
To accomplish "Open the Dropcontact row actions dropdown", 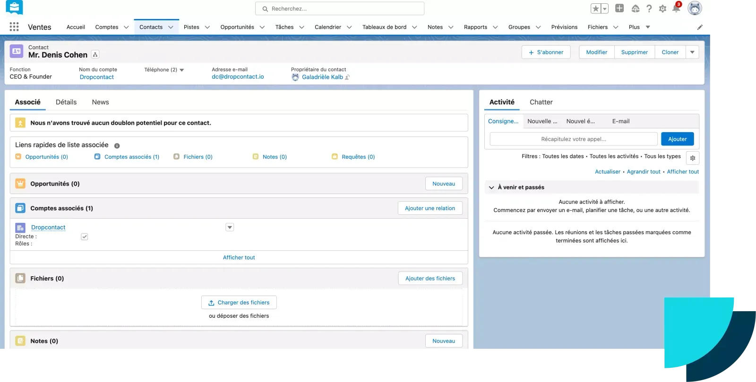I will 230,227.
